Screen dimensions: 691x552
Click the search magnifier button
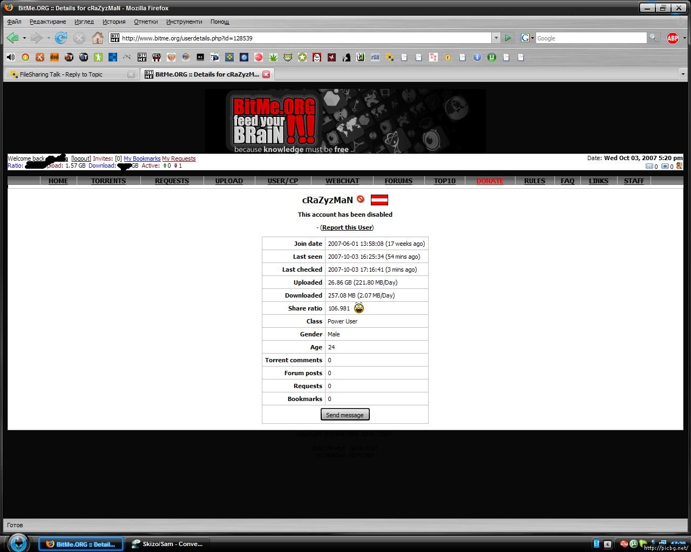[x=653, y=38]
